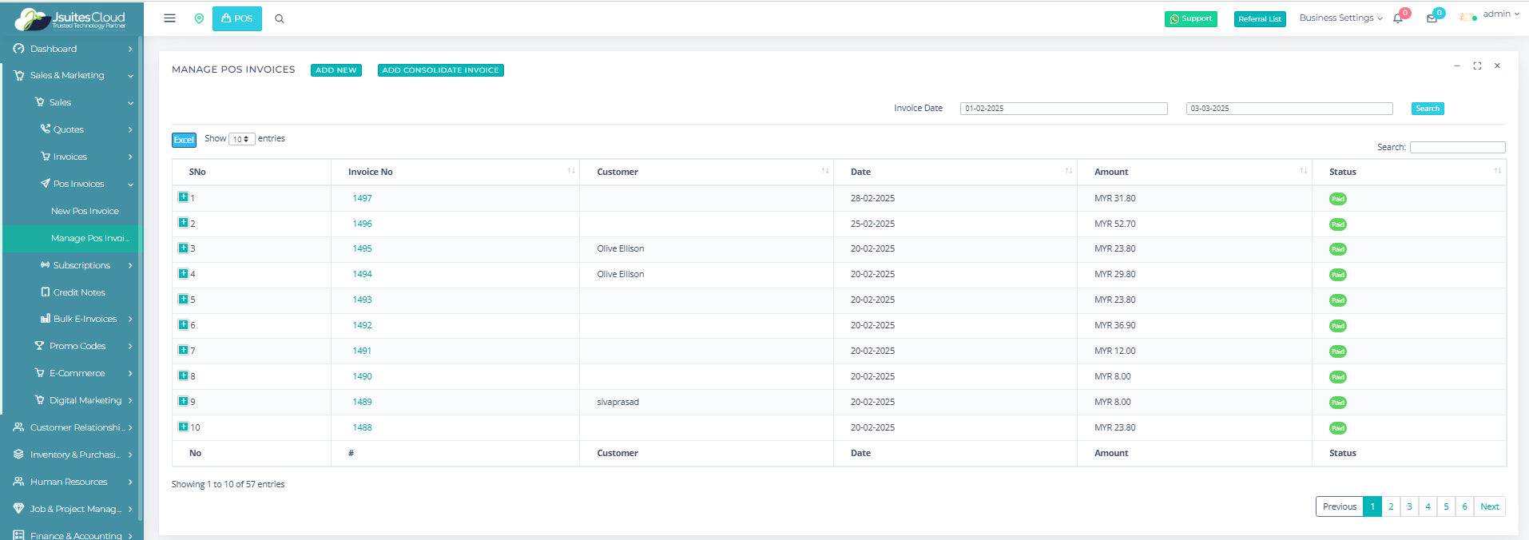This screenshot has width=1529, height=540.
Task: Select Credit Notes in the sidebar
Action: [79, 292]
